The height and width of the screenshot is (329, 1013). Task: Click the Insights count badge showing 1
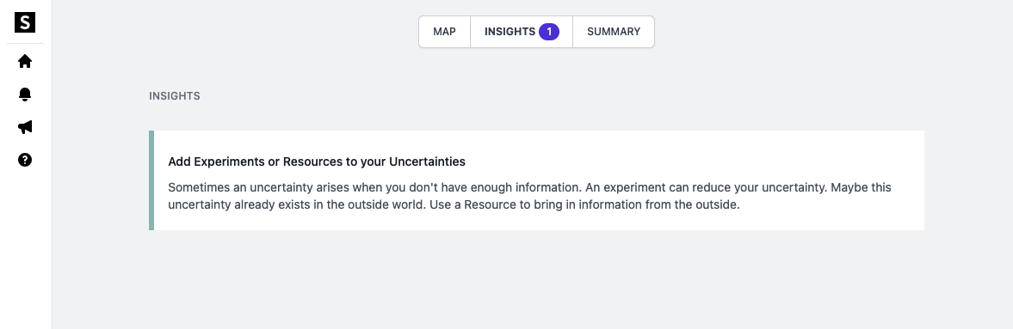point(549,32)
